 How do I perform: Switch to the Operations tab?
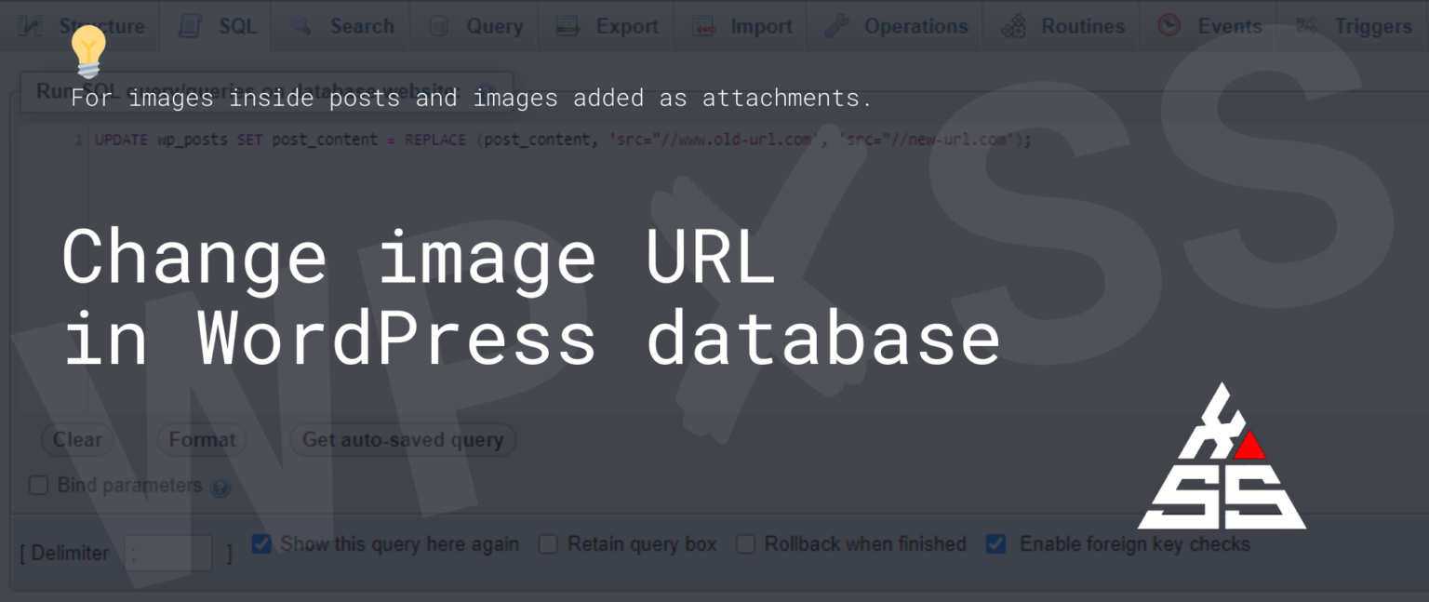(896, 26)
